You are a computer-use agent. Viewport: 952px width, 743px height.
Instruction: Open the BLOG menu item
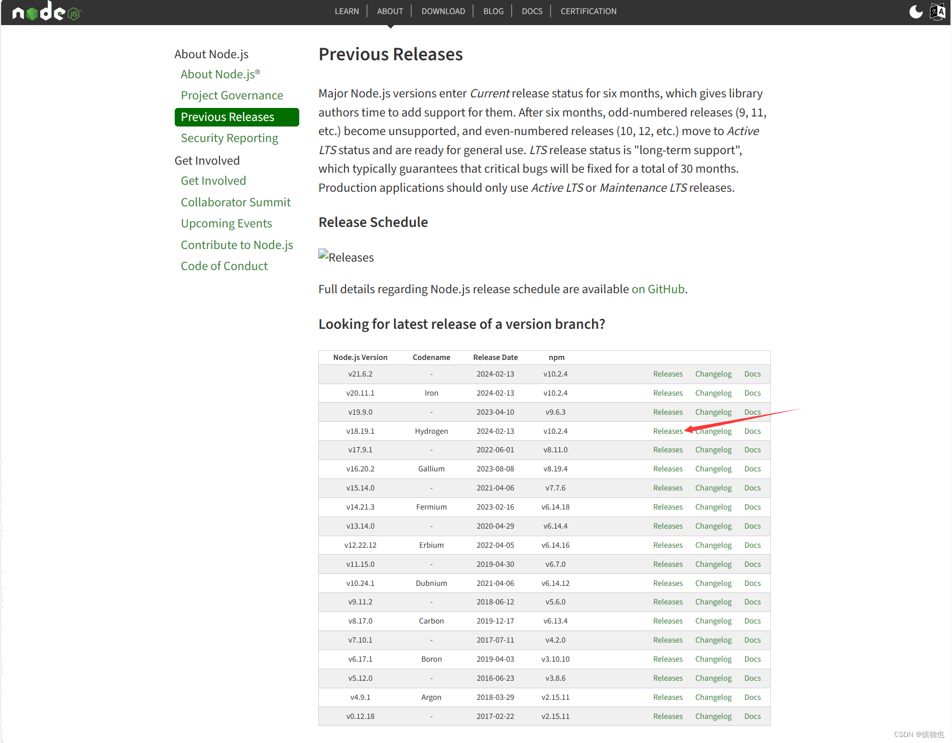tap(493, 11)
